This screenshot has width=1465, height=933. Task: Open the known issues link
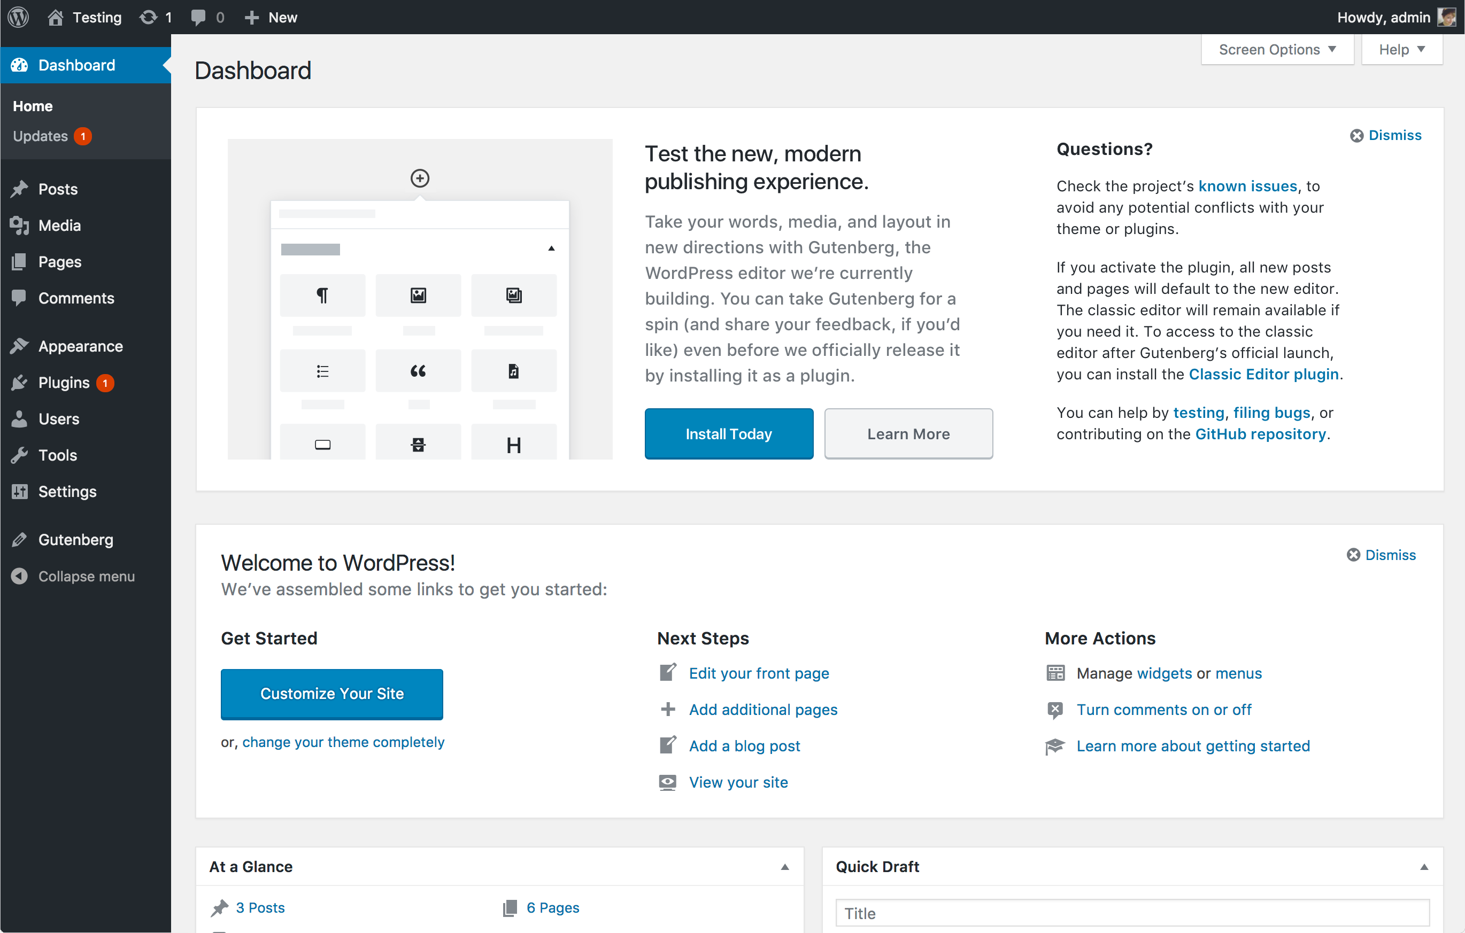point(1248,186)
